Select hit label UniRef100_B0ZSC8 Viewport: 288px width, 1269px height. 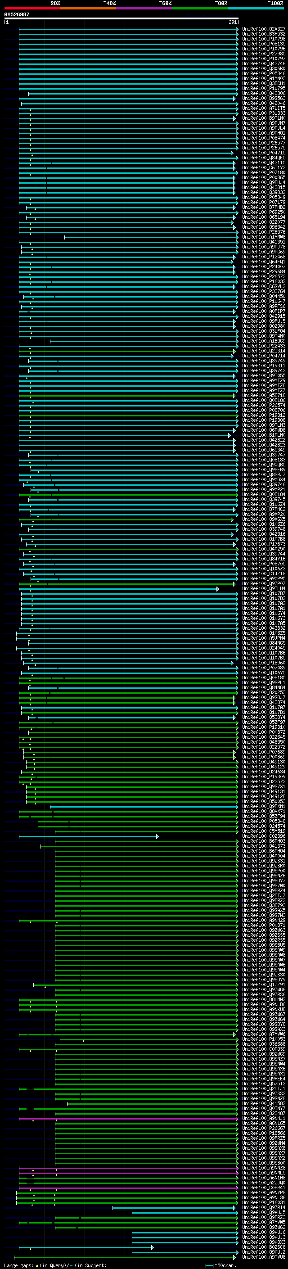pos(264,1247)
